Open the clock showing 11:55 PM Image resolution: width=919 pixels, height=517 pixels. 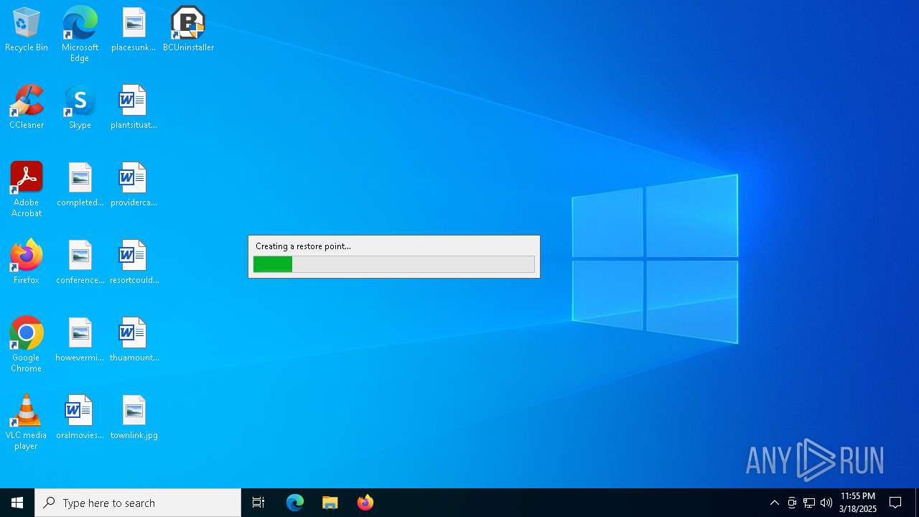pyautogui.click(x=858, y=503)
